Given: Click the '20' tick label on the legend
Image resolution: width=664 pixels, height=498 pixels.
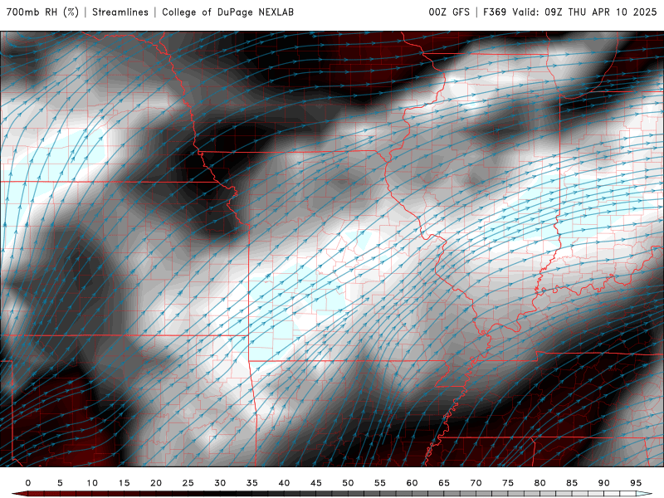Looking at the screenshot, I should [156, 483].
